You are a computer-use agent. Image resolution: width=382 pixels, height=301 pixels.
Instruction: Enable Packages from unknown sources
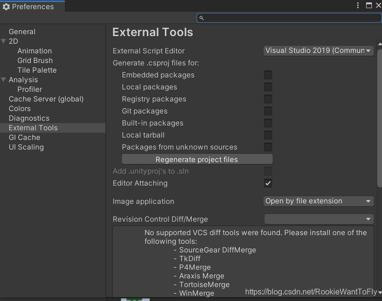[268, 147]
